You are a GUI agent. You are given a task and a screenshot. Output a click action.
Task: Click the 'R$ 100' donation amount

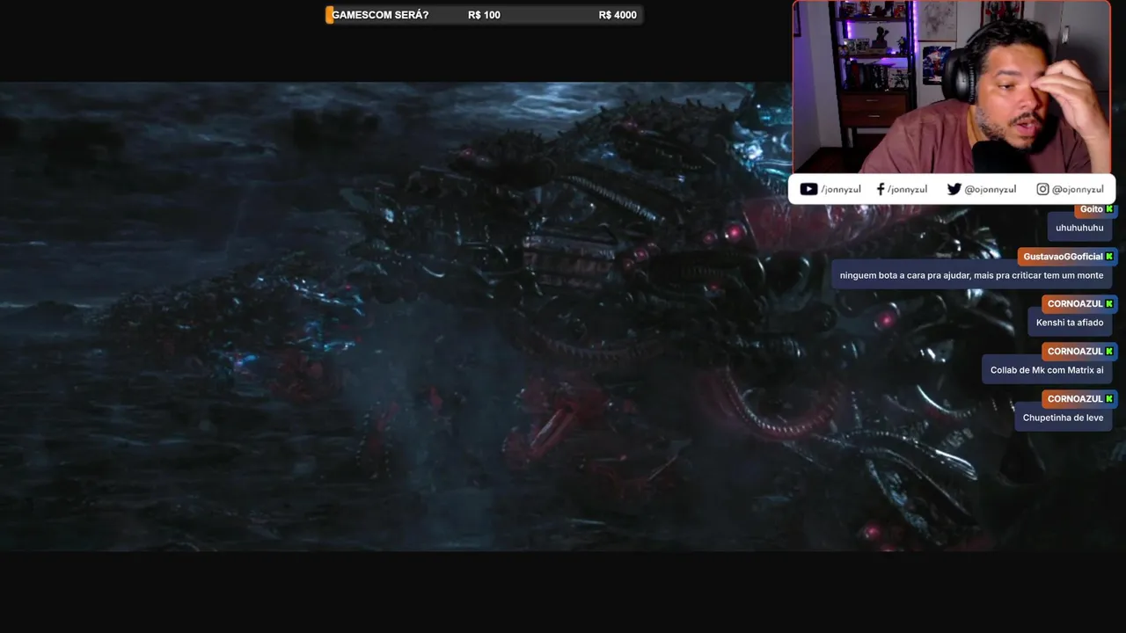point(484,15)
